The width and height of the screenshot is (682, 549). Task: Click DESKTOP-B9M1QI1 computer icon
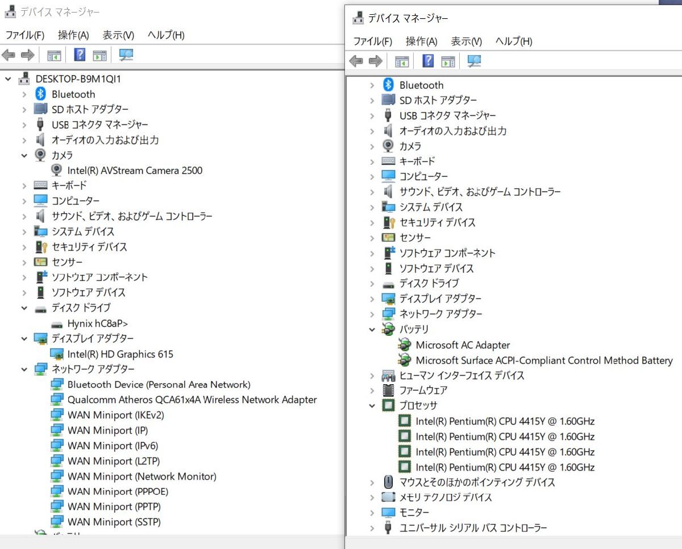pos(24,78)
